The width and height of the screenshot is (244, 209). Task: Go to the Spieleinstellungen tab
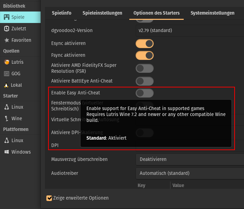tap(102, 13)
